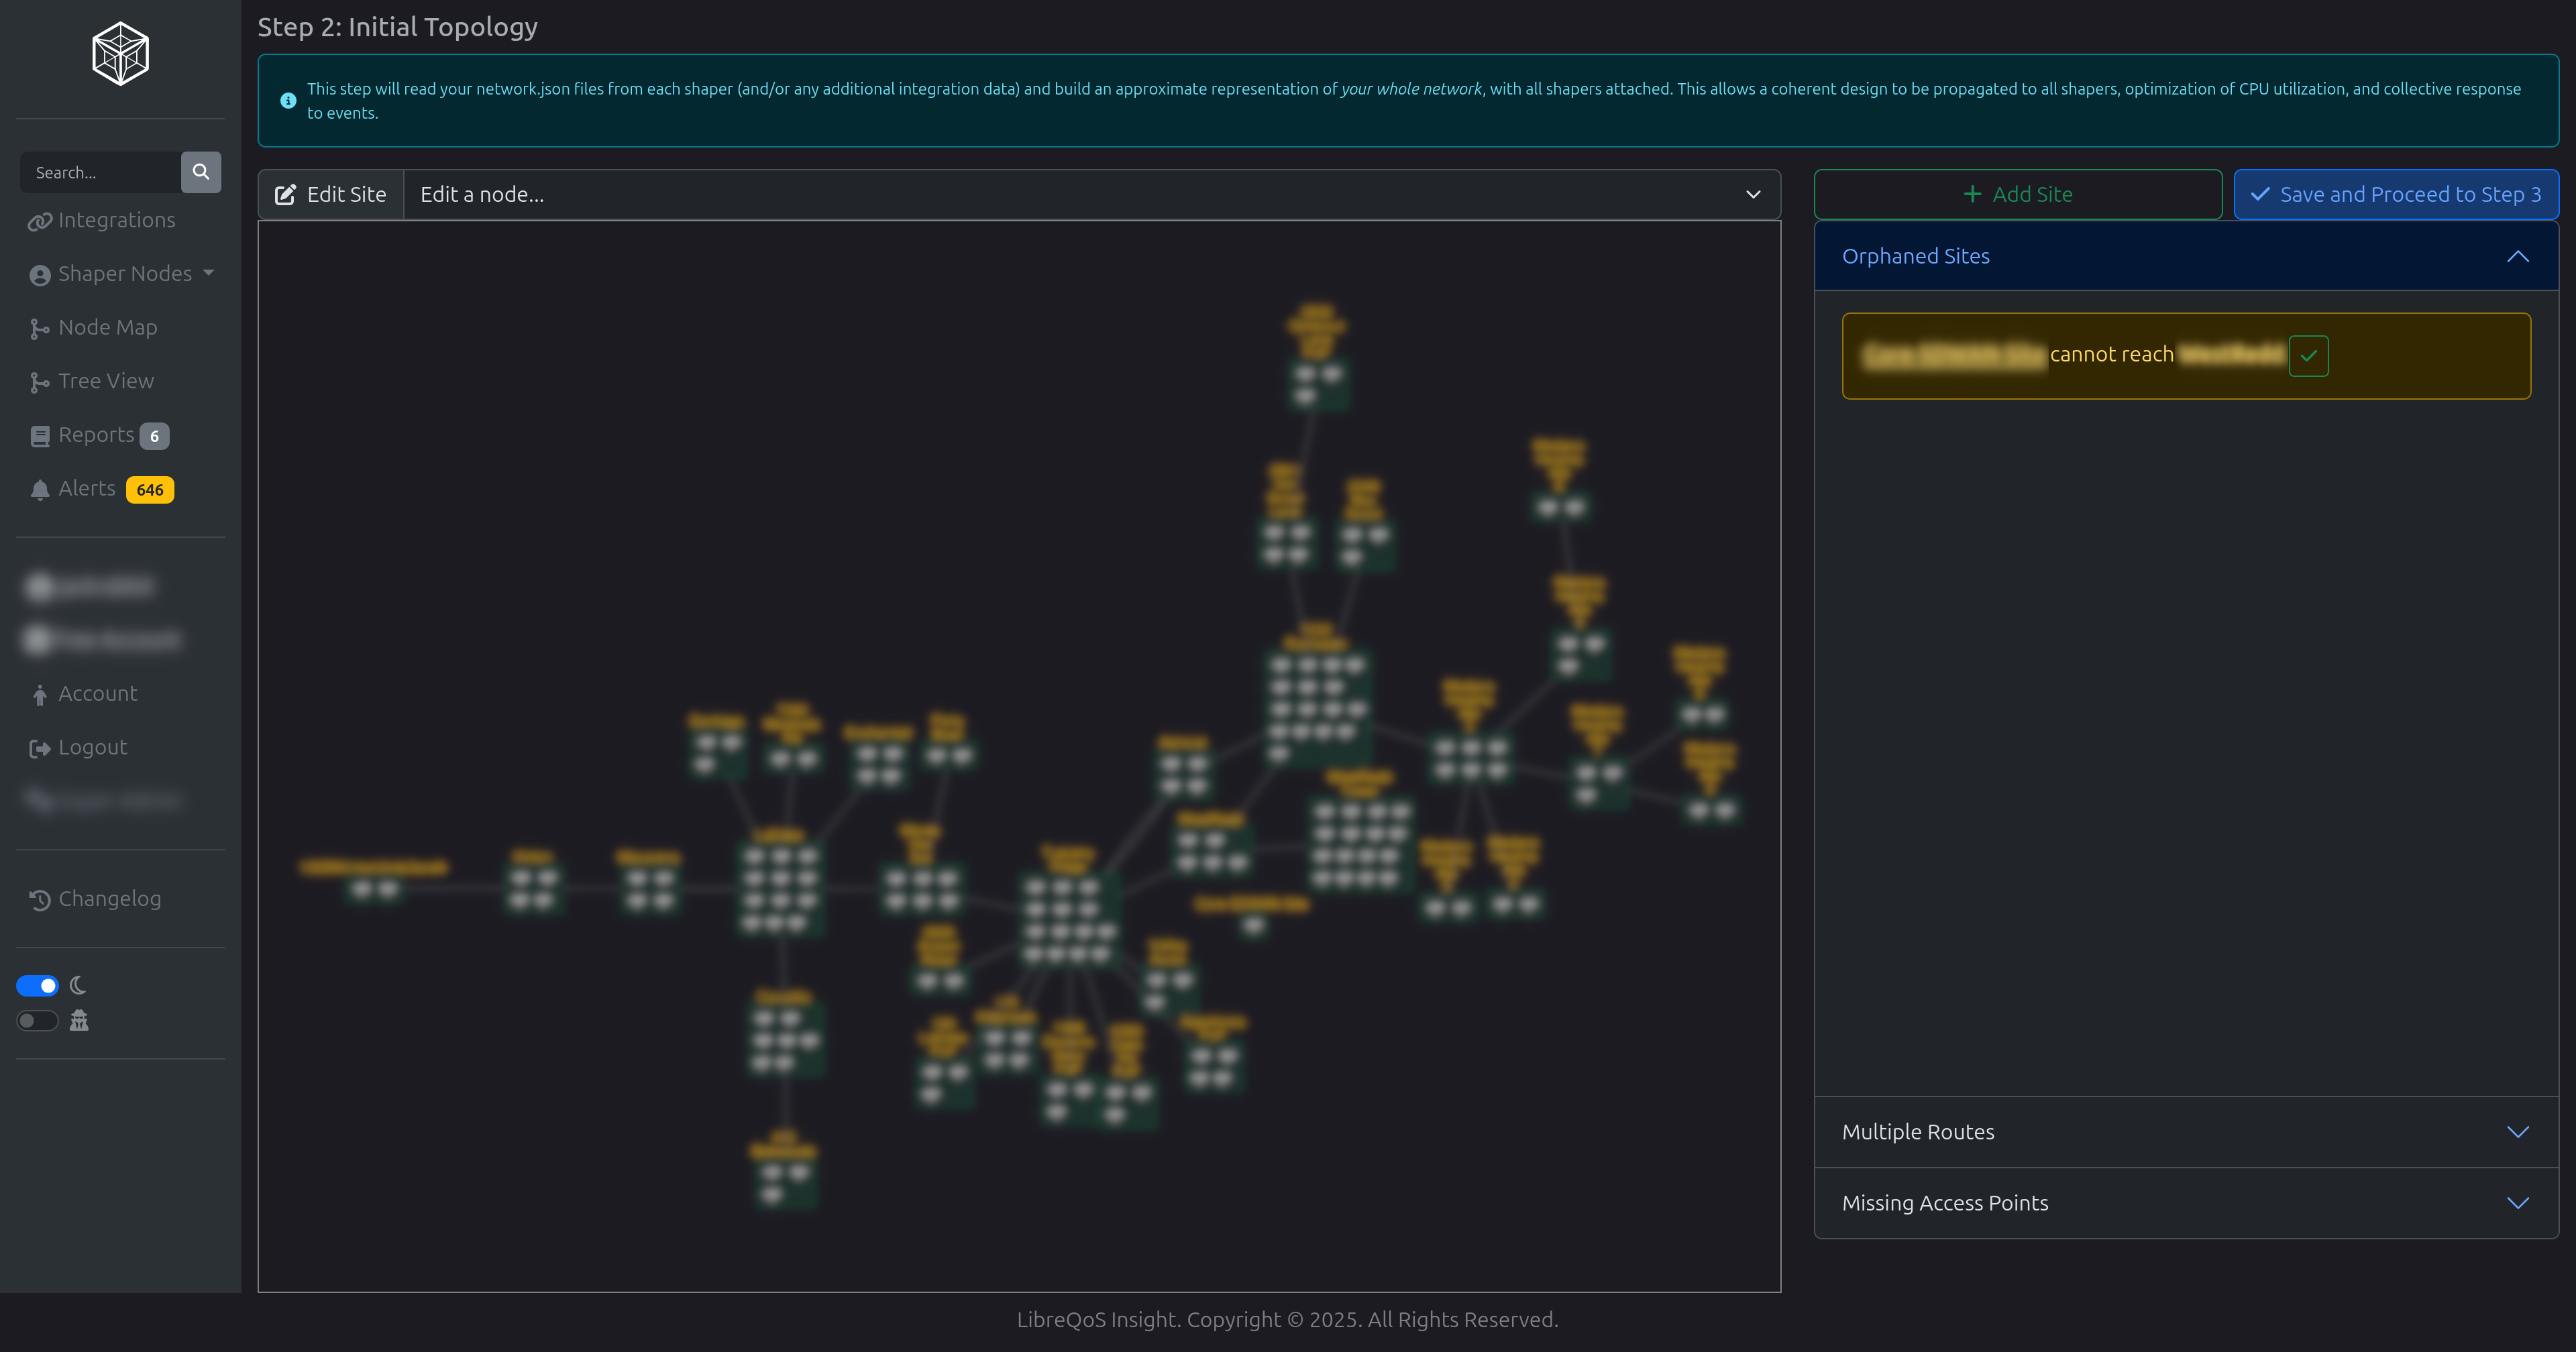The height and width of the screenshot is (1352, 2576).
Task: Open the Edit a node dropdown
Action: click(1090, 195)
